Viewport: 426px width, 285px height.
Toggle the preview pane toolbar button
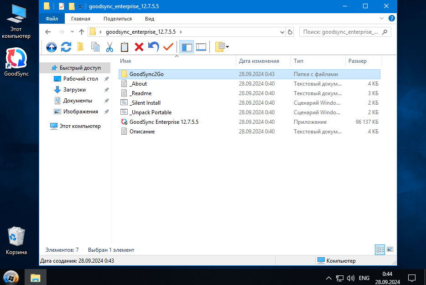pyautogui.click(x=201, y=47)
